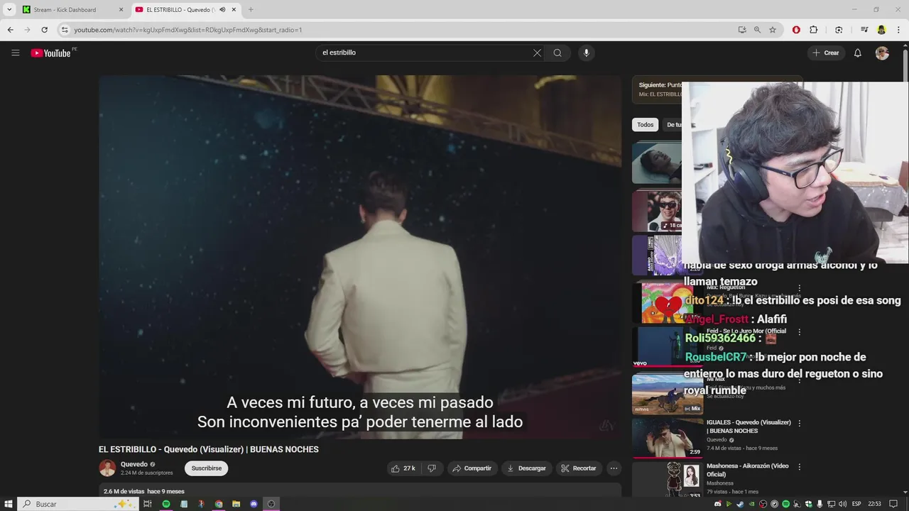
Task: Open Chrome zoom indicator in address bar
Action: click(757, 30)
